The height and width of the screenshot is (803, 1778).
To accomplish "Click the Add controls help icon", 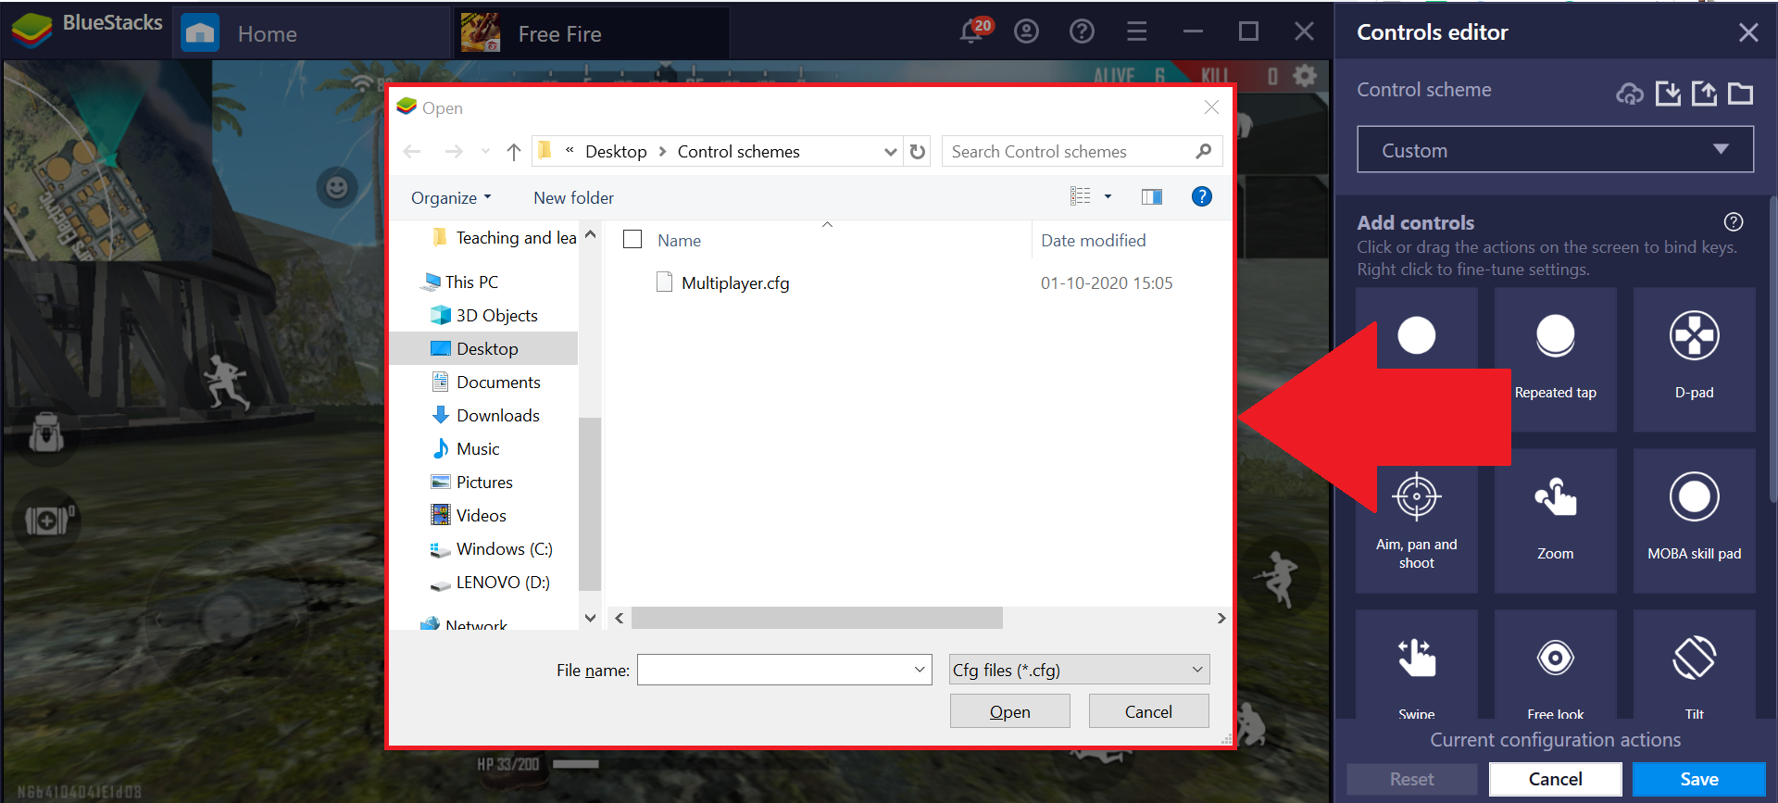I will [1734, 221].
